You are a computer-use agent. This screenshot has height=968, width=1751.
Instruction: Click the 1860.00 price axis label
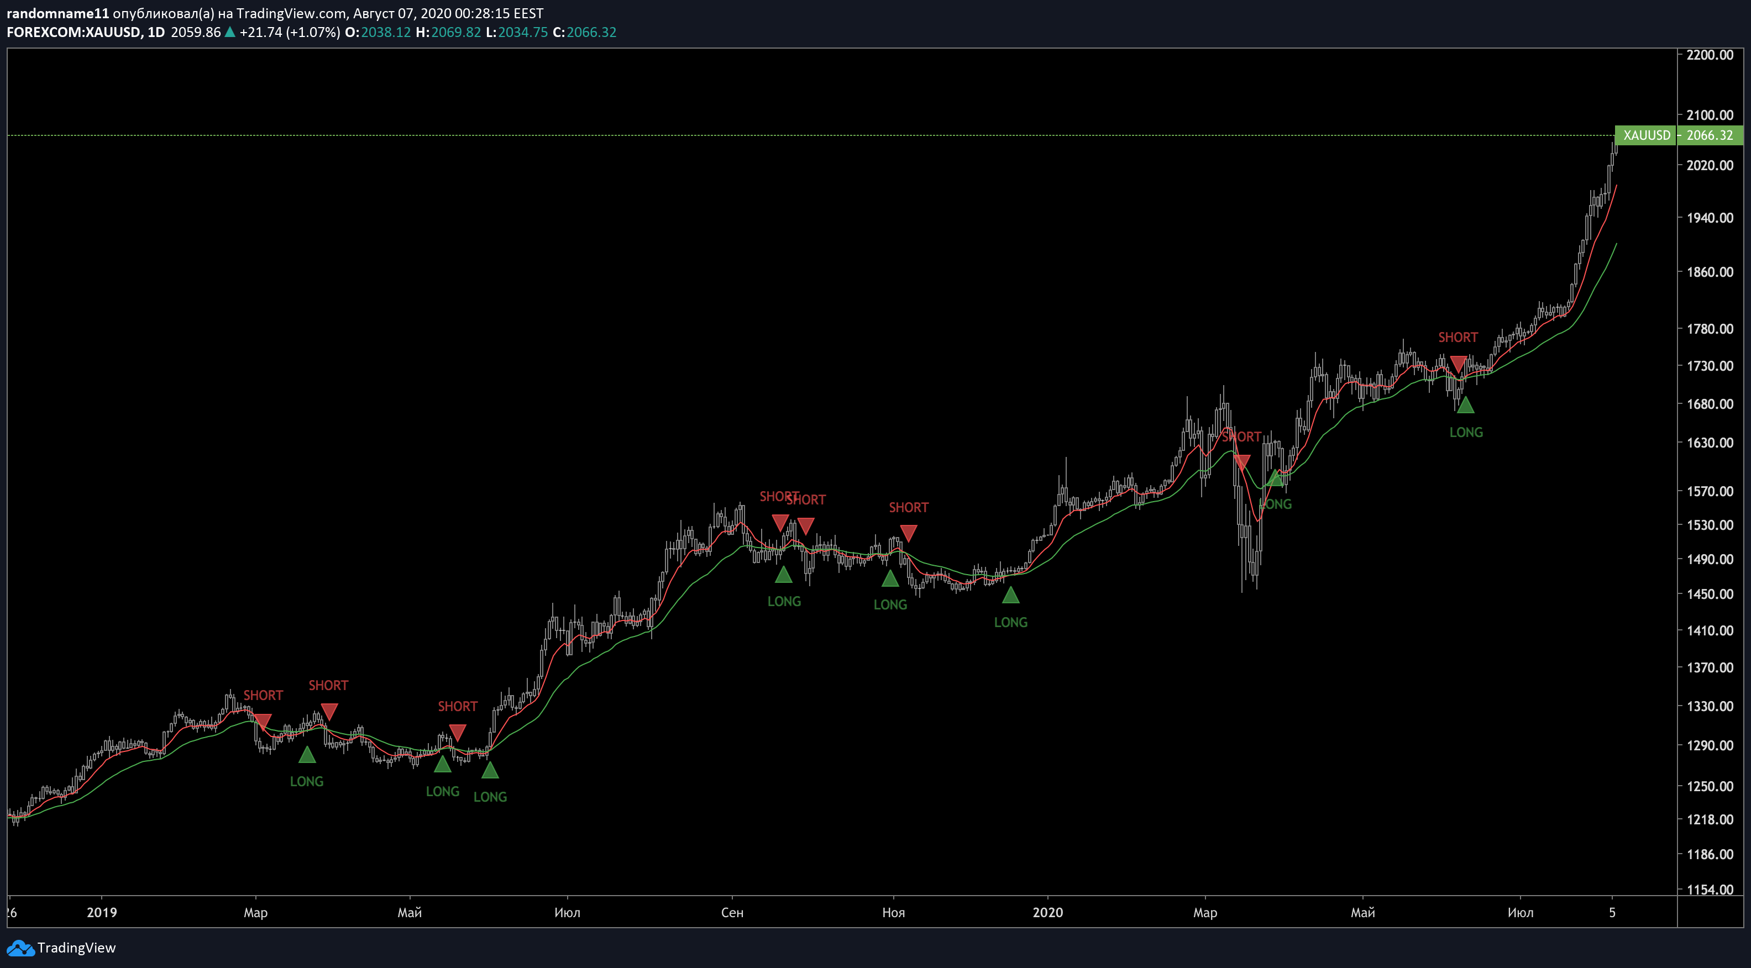coord(1710,272)
